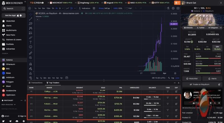Expand the sidebar 'more' menu
The width and height of the screenshot is (224, 123).
point(5,54)
